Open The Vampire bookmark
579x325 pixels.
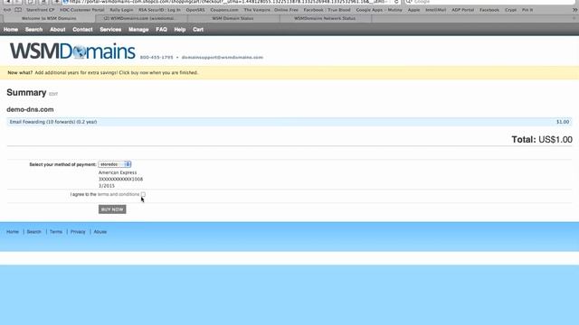coord(257,10)
